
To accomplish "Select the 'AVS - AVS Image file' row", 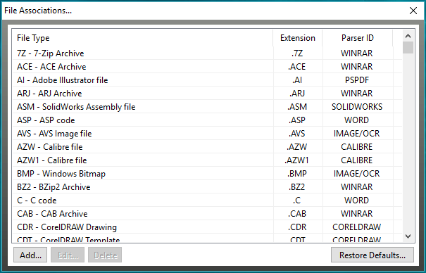I will (x=207, y=134).
